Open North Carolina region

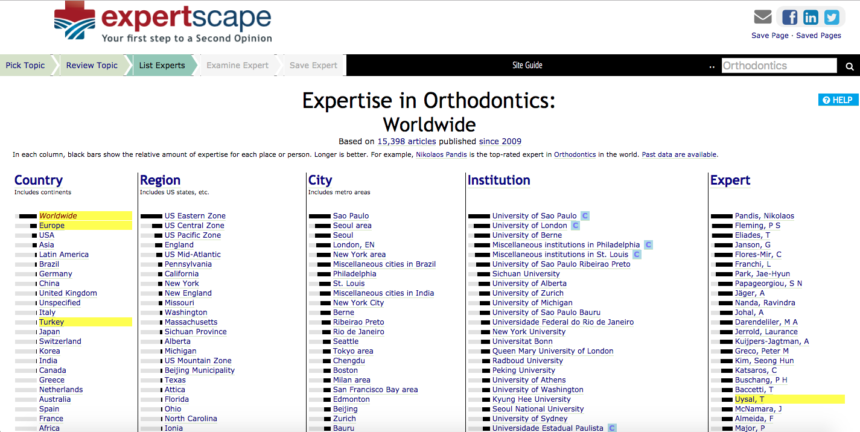(191, 419)
